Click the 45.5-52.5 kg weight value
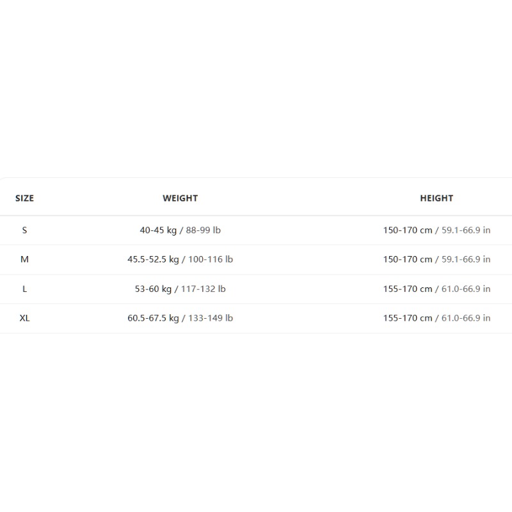The width and height of the screenshot is (512, 512). tap(153, 259)
